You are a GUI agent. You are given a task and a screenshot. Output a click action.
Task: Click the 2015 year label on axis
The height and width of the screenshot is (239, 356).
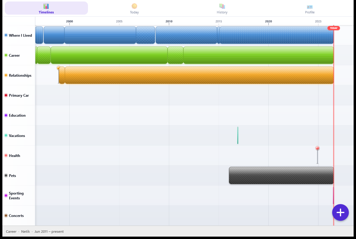tap(219, 21)
